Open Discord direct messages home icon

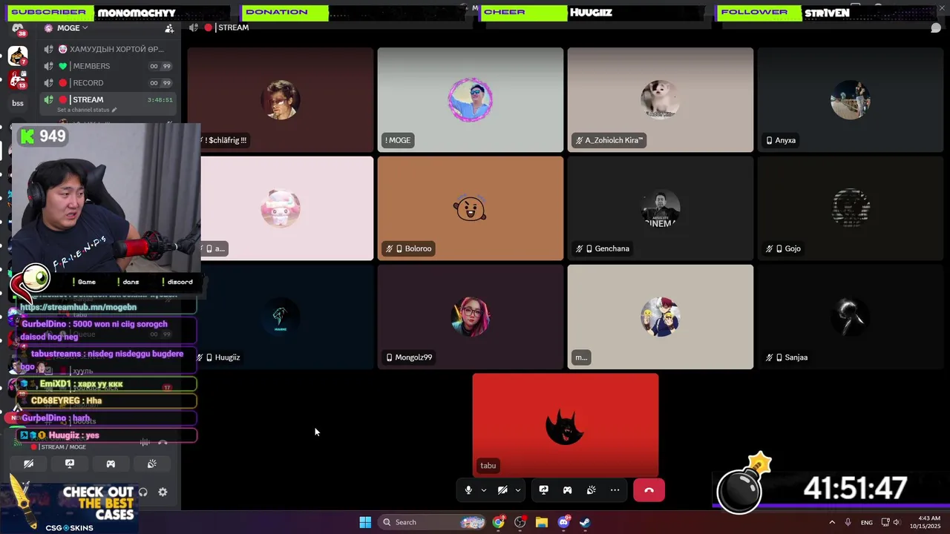click(18, 29)
